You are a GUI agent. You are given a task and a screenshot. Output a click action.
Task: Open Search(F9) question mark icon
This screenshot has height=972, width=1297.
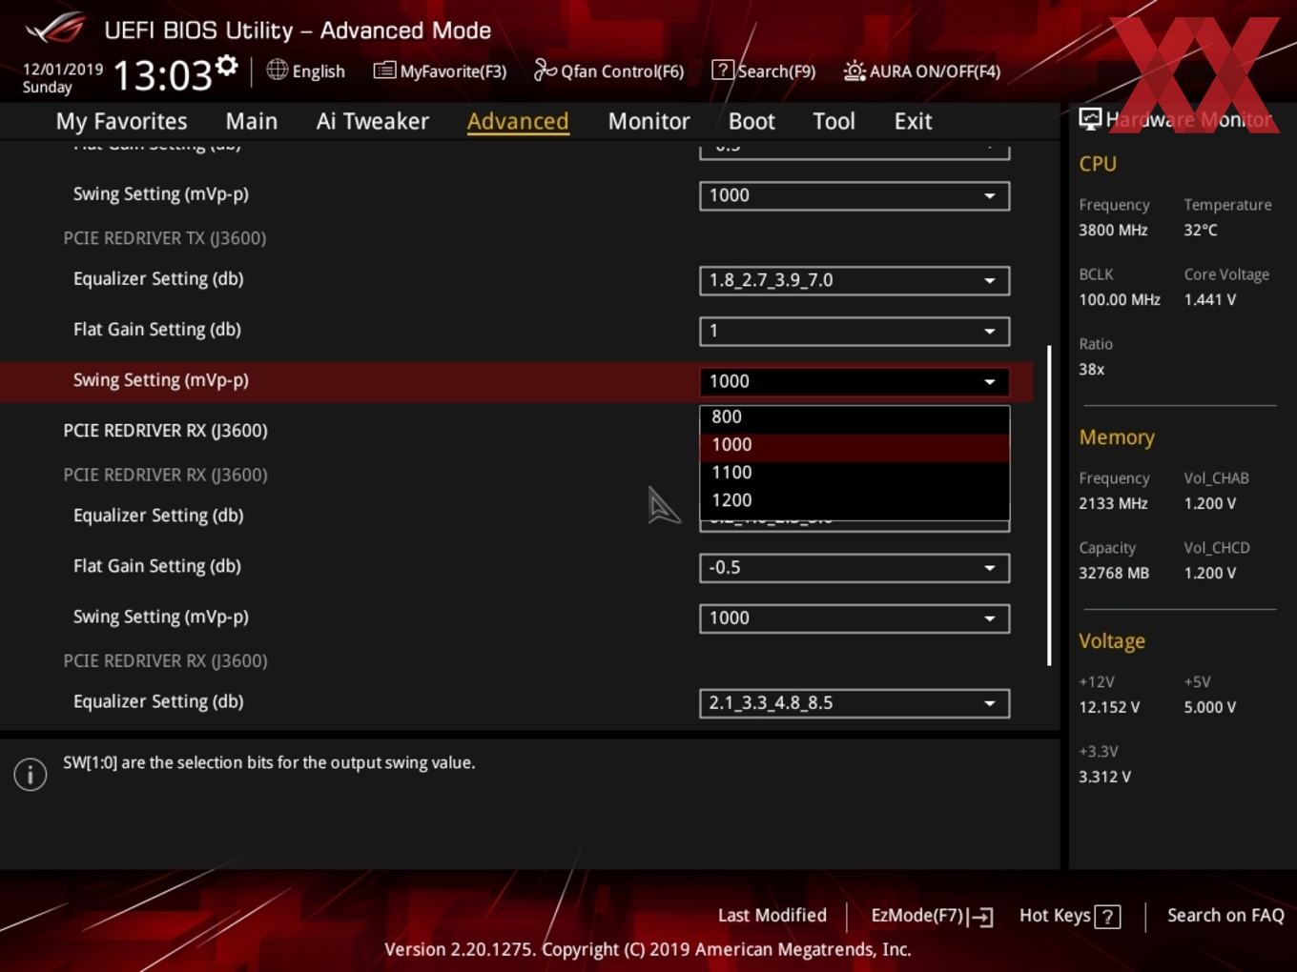(x=723, y=71)
